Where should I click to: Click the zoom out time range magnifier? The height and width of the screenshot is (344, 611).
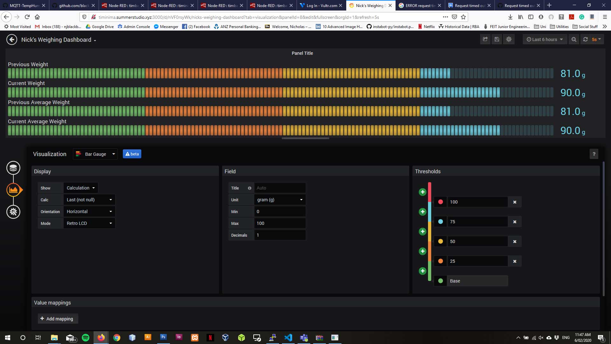[x=574, y=39]
